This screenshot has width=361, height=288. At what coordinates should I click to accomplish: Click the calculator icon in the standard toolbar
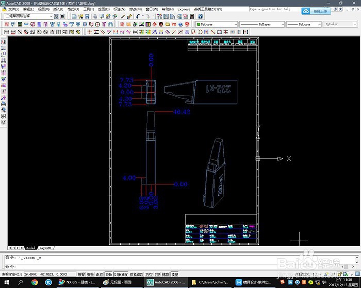click(192, 16)
